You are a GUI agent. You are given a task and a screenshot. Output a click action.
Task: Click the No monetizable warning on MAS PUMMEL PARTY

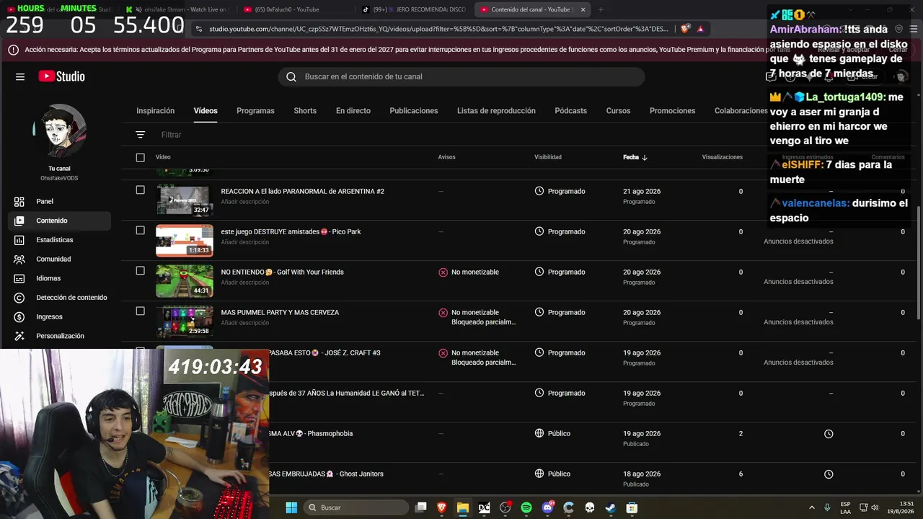(469, 313)
